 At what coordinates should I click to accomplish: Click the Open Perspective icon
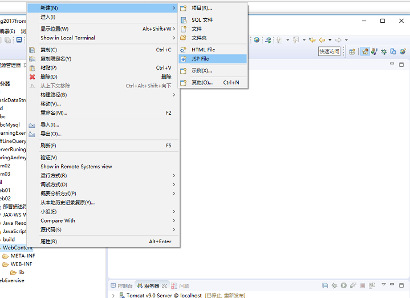352,51
